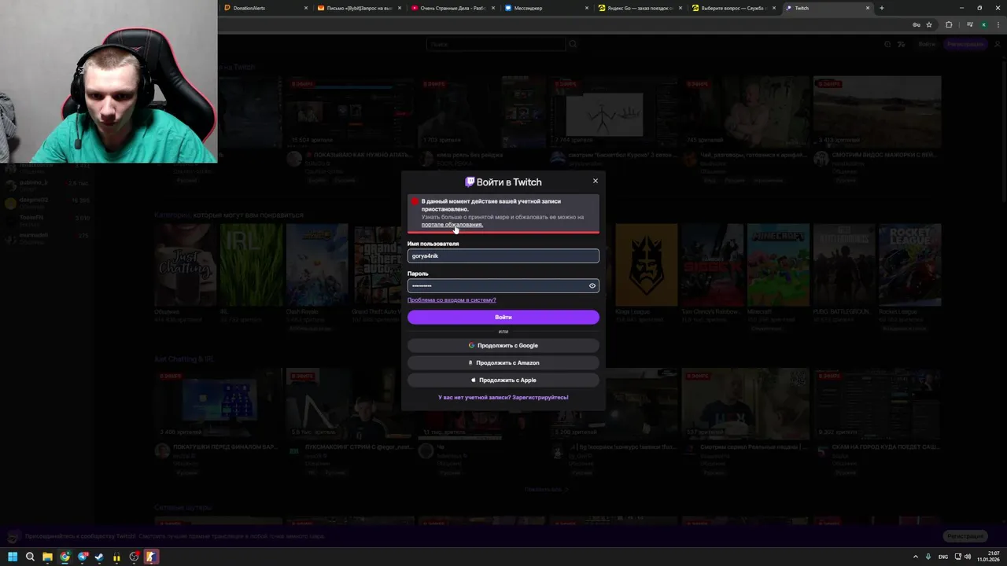Open the volume control in tray
This screenshot has height=566, width=1007.
click(968, 557)
